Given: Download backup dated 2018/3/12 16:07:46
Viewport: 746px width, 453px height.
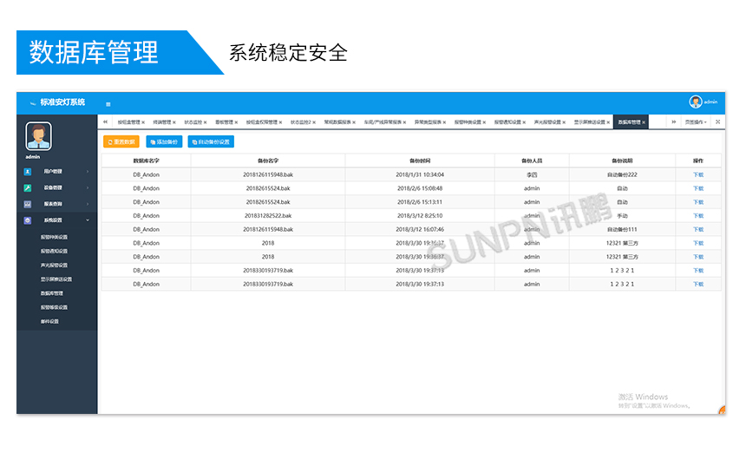Looking at the screenshot, I should (x=698, y=230).
